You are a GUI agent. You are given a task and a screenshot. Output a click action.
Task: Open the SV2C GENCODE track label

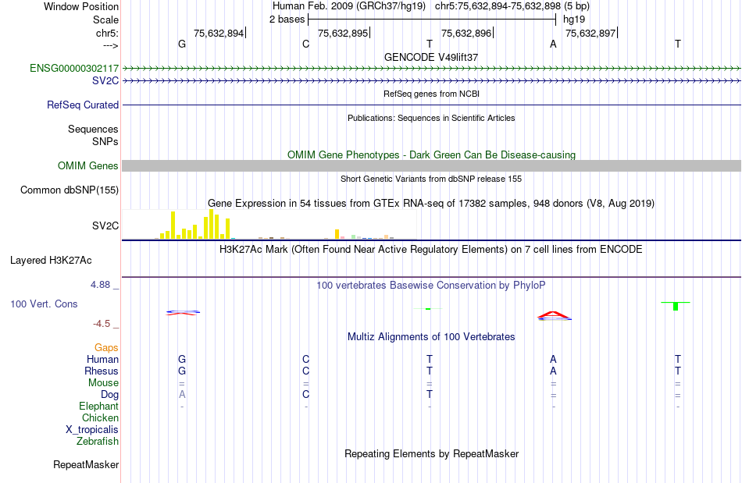coord(105,81)
